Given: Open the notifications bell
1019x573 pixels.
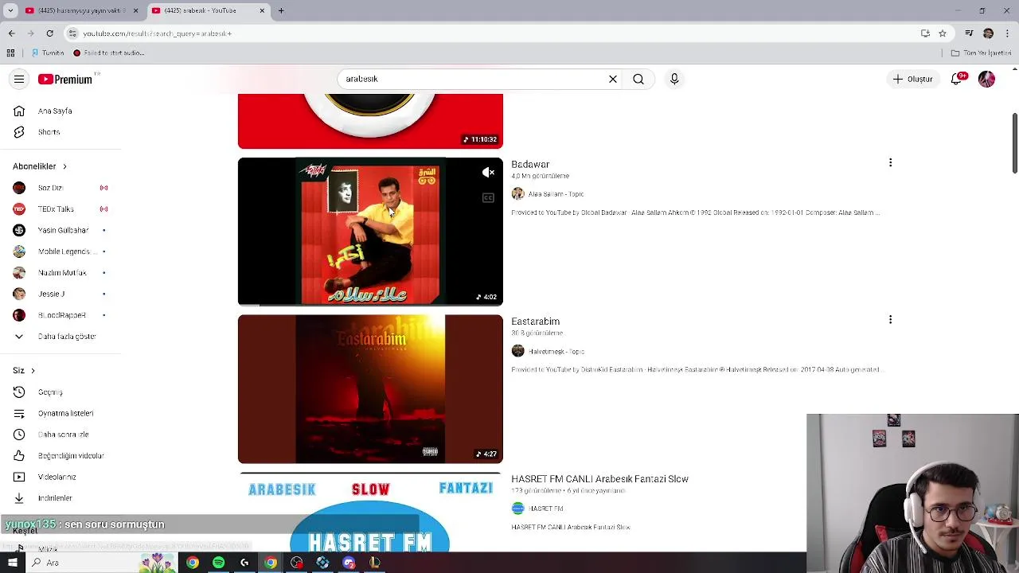Looking at the screenshot, I should click(x=957, y=79).
